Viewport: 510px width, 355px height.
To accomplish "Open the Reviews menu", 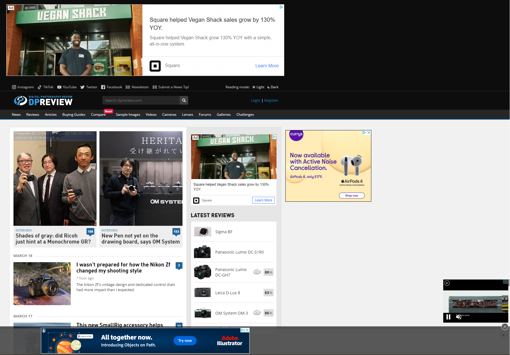I will pyautogui.click(x=33, y=115).
